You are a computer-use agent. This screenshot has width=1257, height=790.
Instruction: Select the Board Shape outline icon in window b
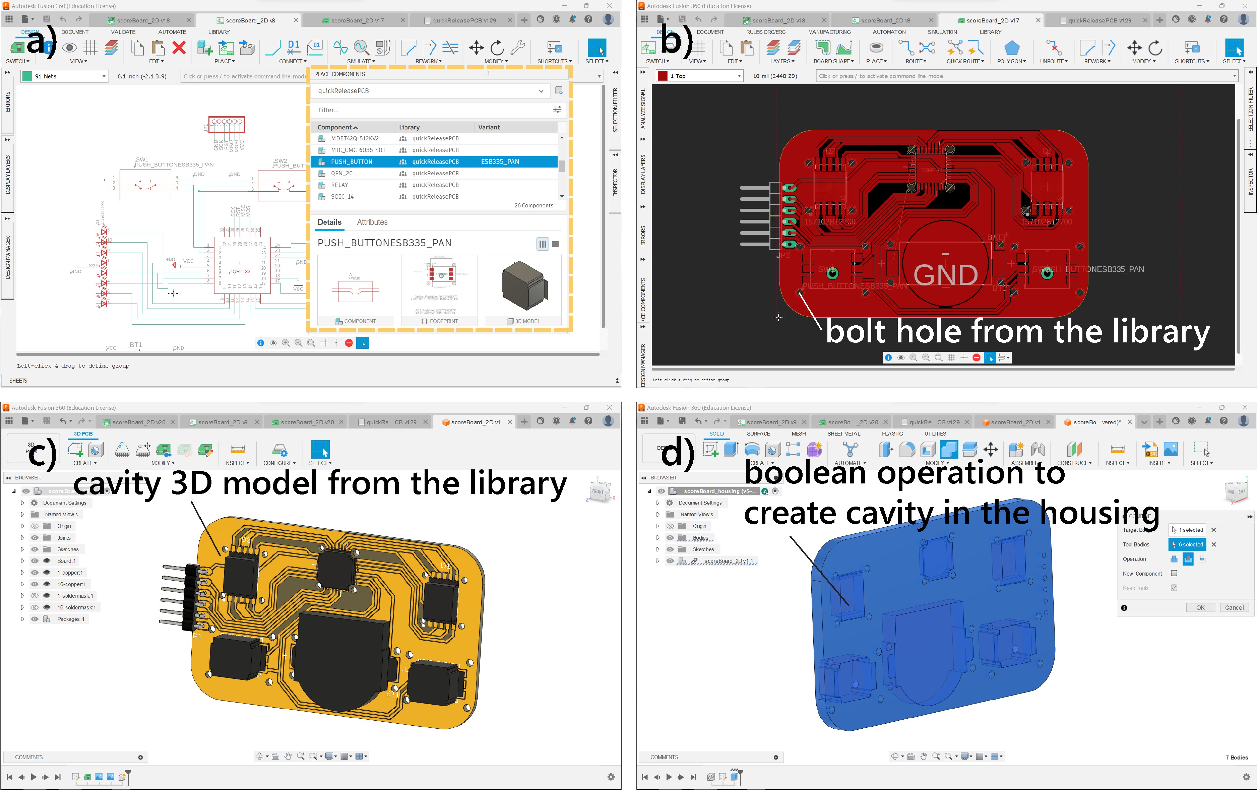823,48
